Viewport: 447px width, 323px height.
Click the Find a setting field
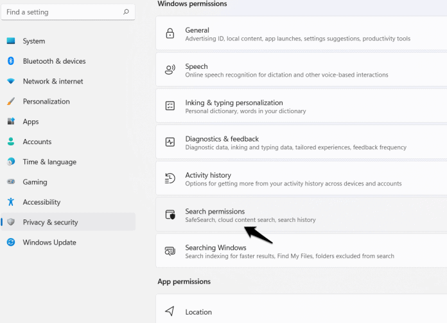tap(68, 12)
